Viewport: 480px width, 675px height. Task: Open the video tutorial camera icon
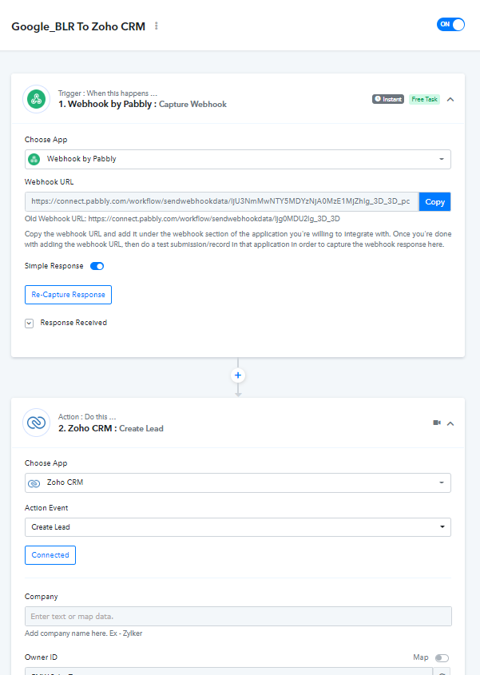437,423
